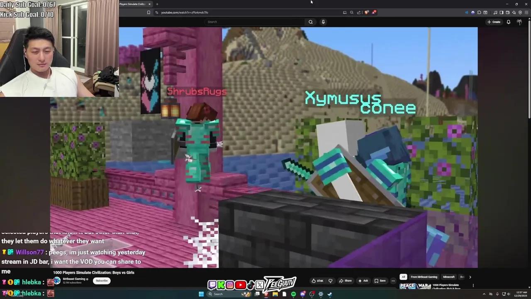Open the browser extensions puzzle icon
This screenshot has height=299, width=531.
point(479,12)
